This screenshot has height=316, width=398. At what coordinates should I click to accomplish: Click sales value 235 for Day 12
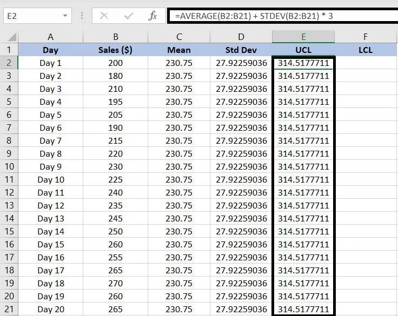(x=116, y=205)
